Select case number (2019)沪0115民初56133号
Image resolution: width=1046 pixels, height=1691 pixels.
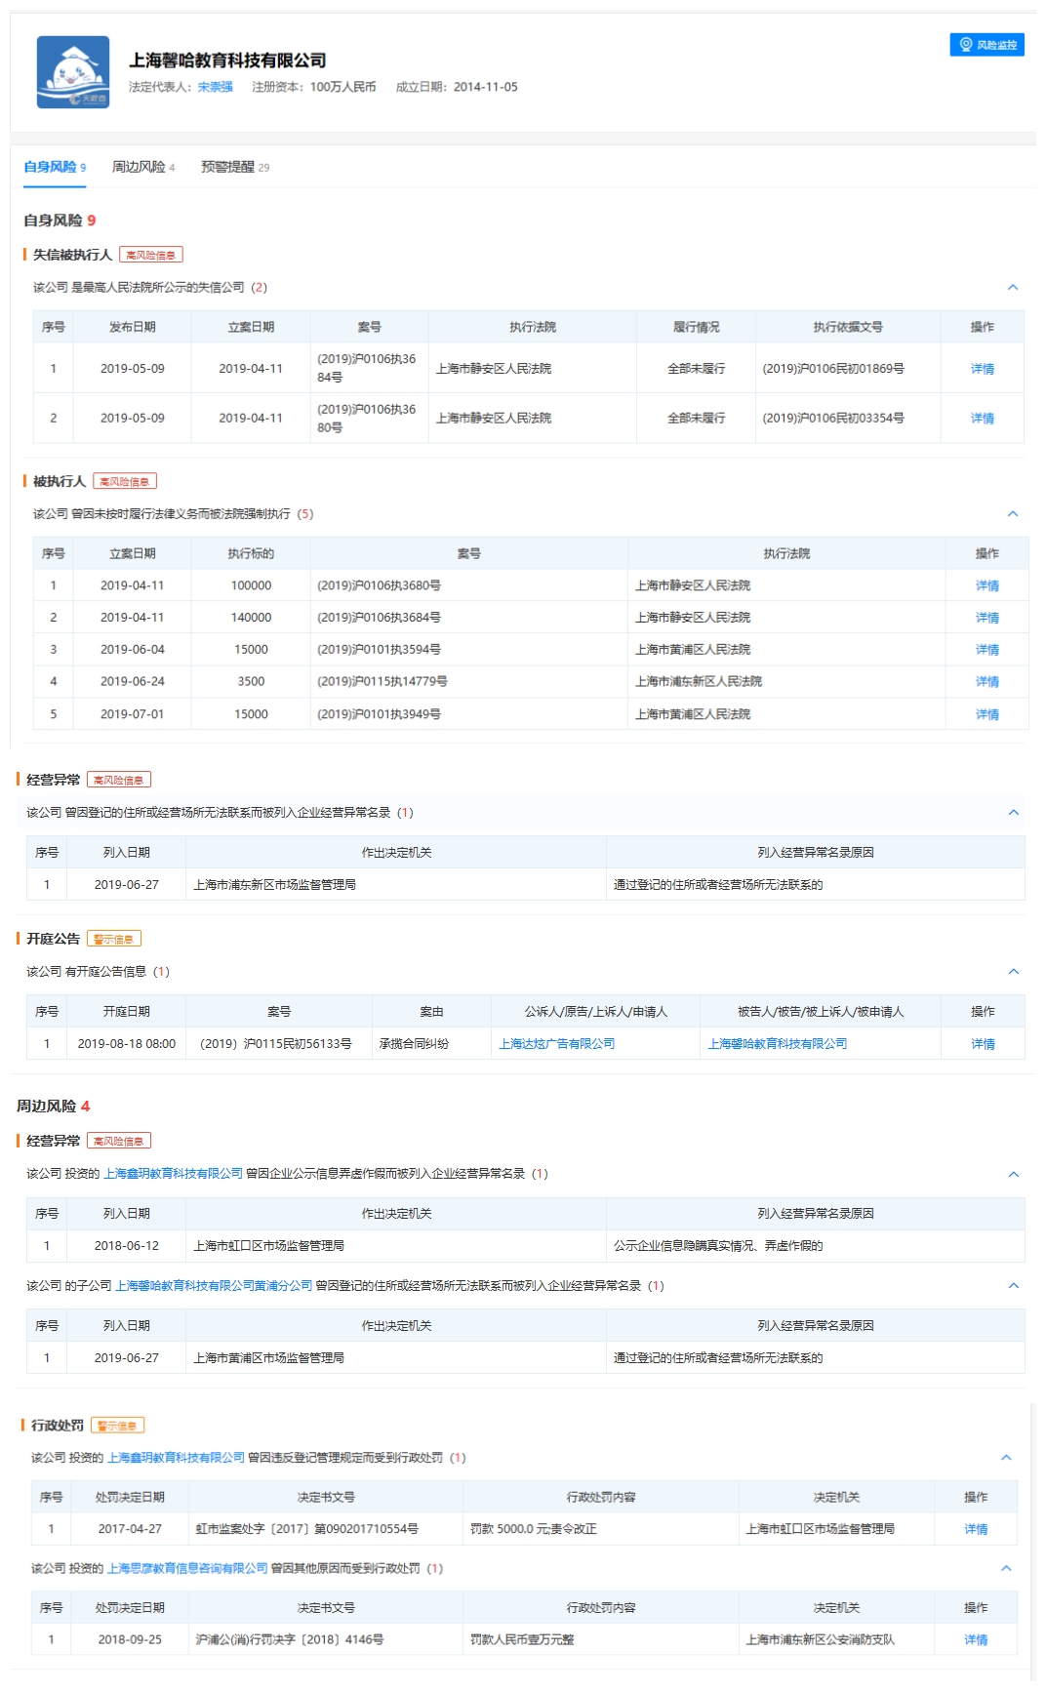276,1044
